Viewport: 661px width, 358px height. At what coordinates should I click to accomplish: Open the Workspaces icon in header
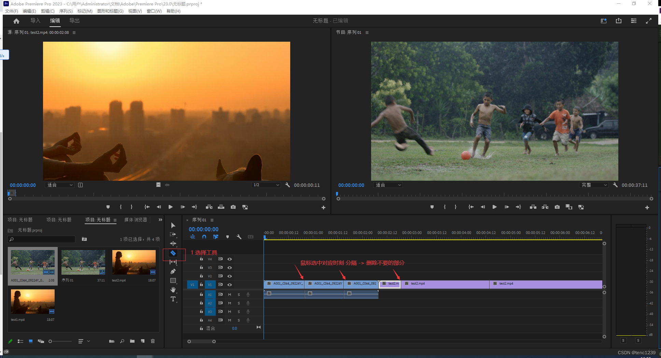tap(604, 21)
